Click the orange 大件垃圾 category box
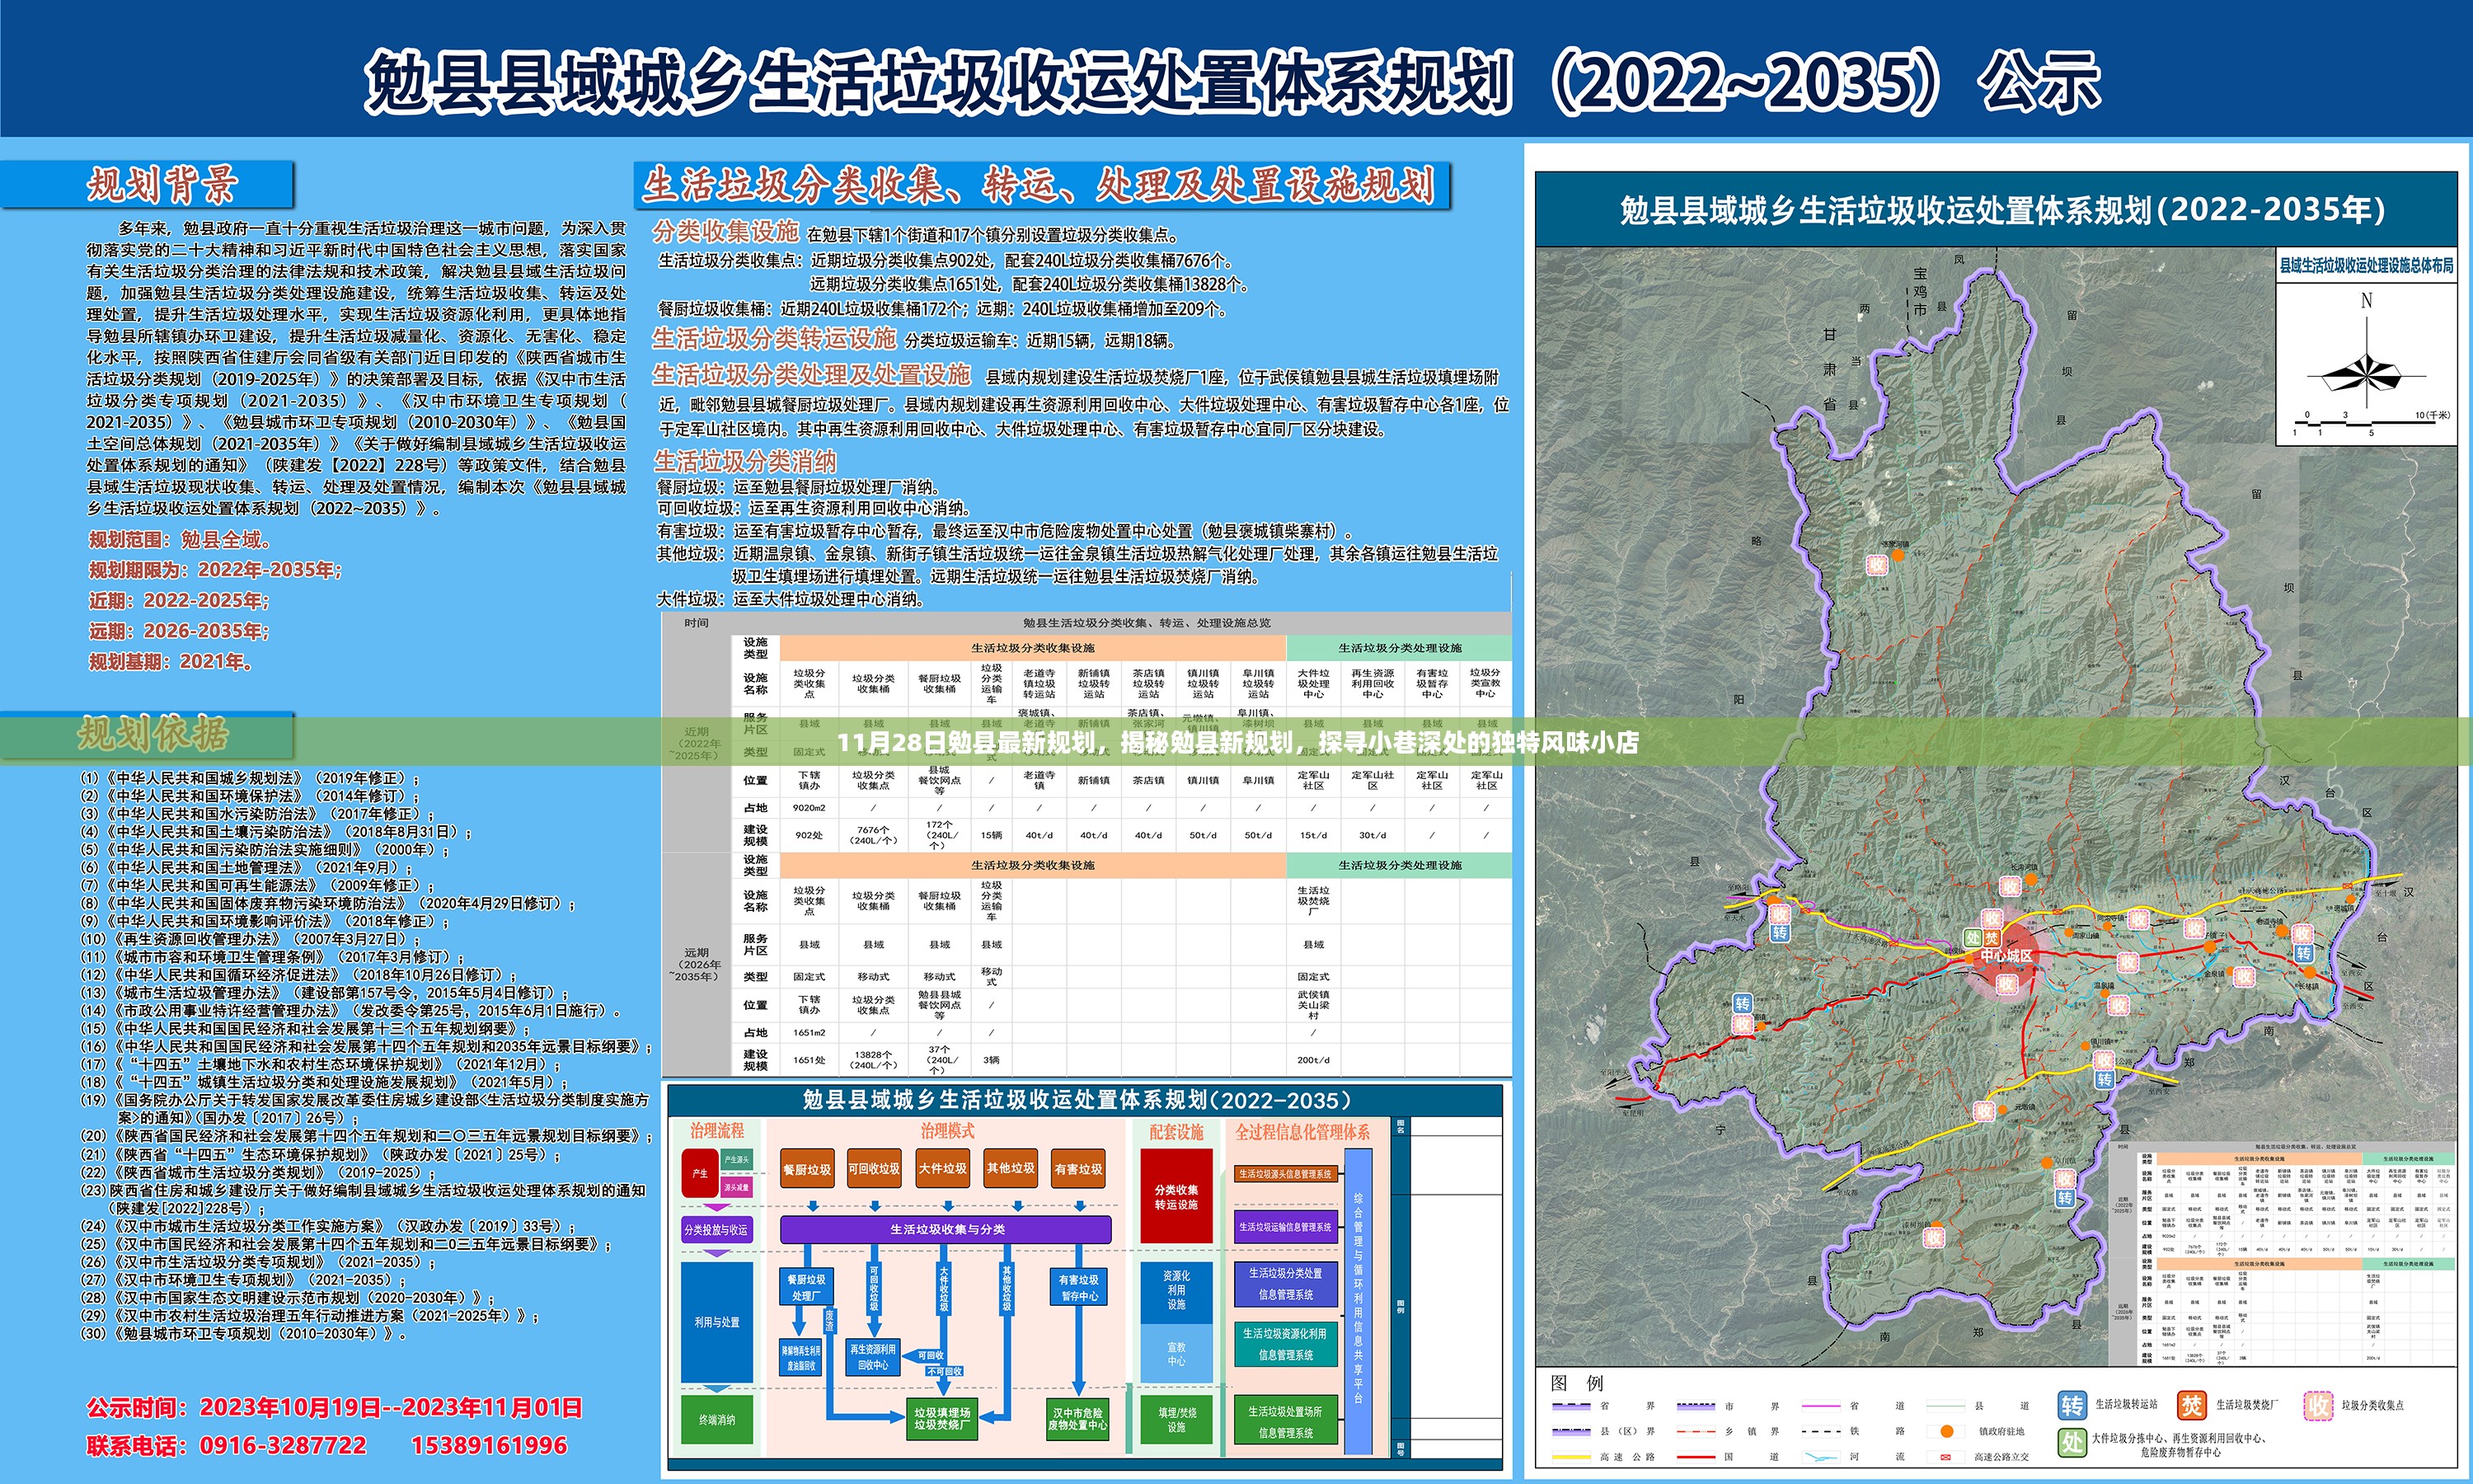Viewport: 2473px width, 1484px height. coord(942,1169)
